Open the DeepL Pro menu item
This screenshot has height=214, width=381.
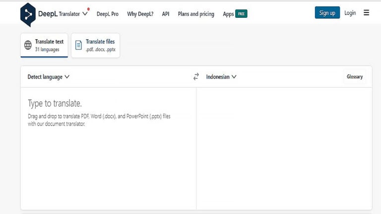pyautogui.click(x=107, y=14)
